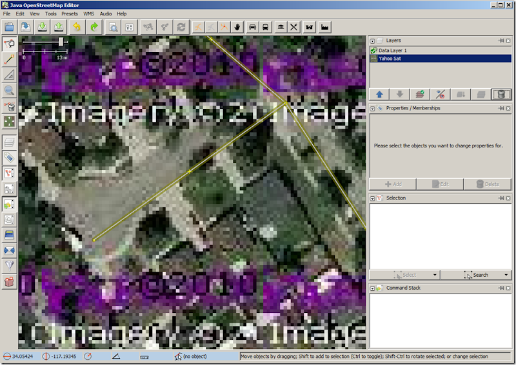Open the blue scanner icon in sidebar
516x365 pixels.
(10, 235)
